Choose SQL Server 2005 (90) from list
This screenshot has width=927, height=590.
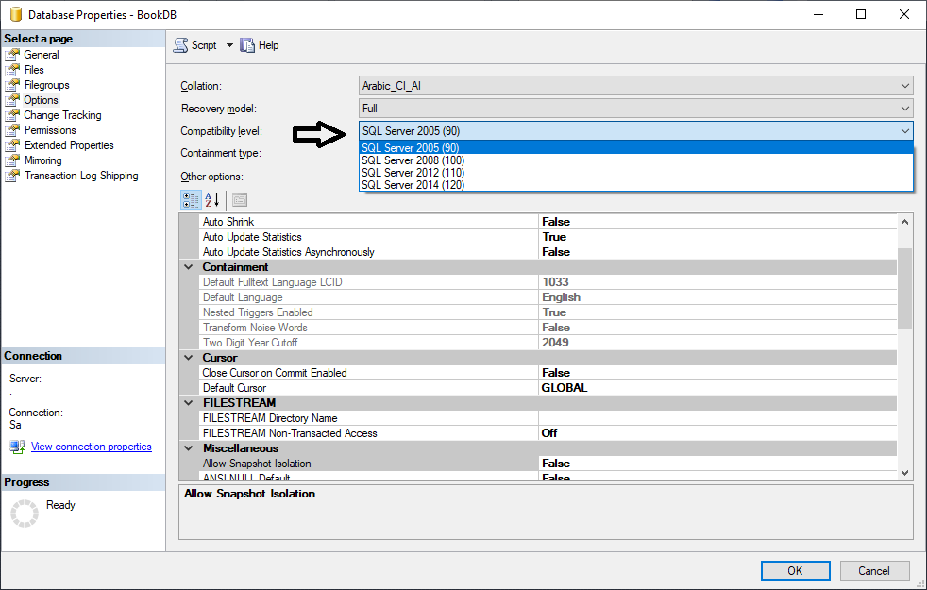click(636, 148)
